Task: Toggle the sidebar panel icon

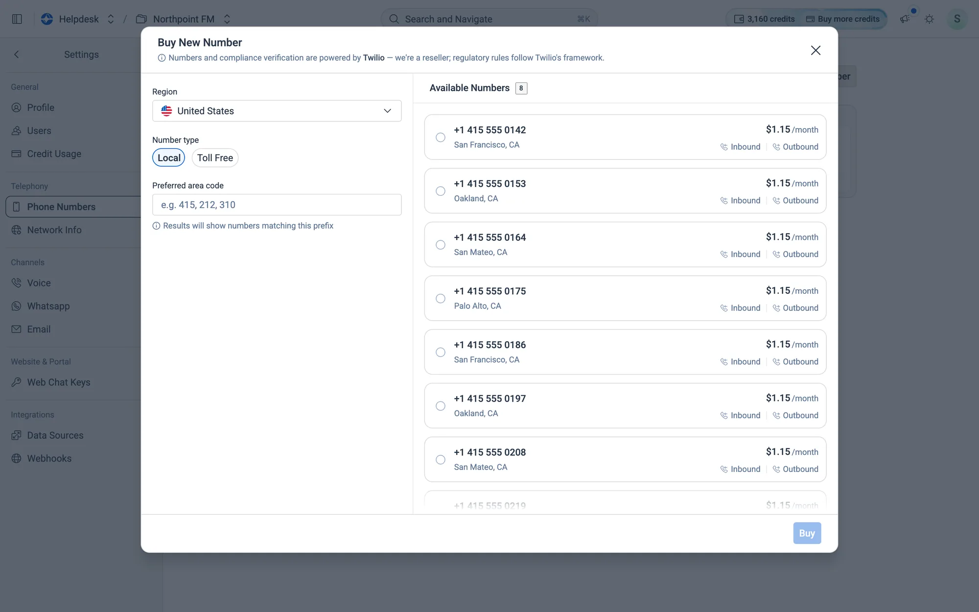Action: (17, 19)
